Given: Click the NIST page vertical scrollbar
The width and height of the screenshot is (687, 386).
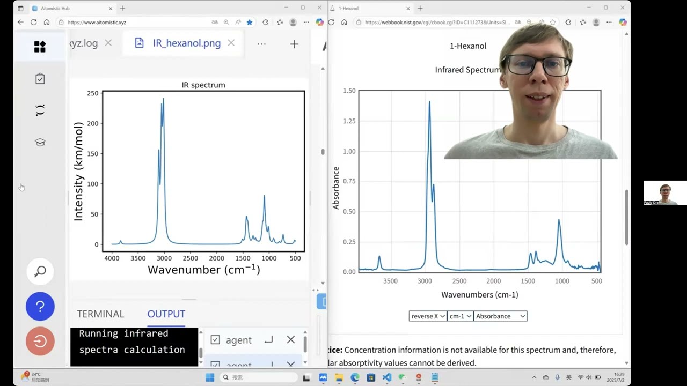Looking at the screenshot, I should pyautogui.click(x=626, y=217).
